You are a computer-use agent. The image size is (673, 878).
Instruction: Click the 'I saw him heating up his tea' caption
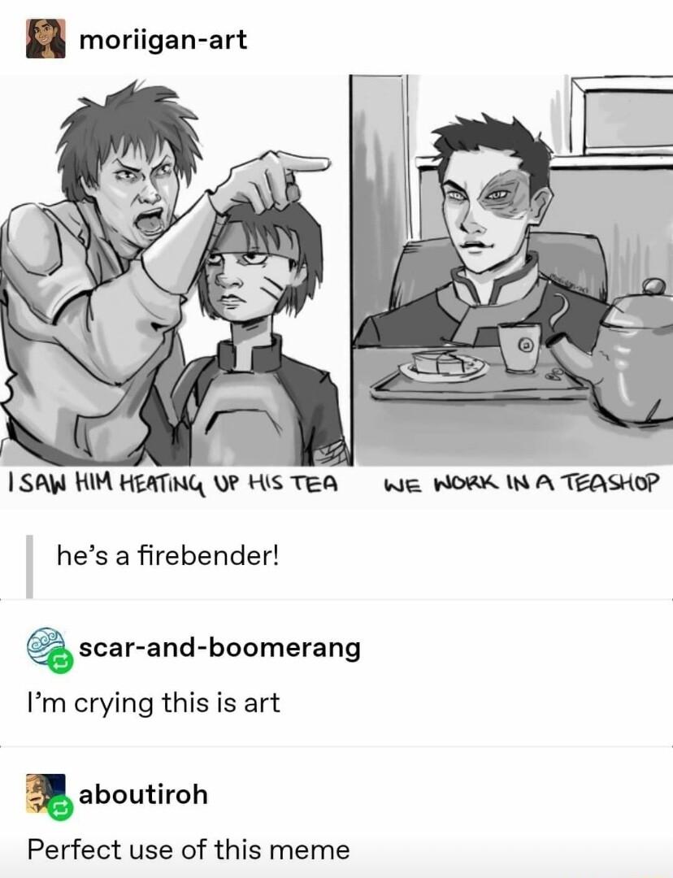(x=172, y=482)
